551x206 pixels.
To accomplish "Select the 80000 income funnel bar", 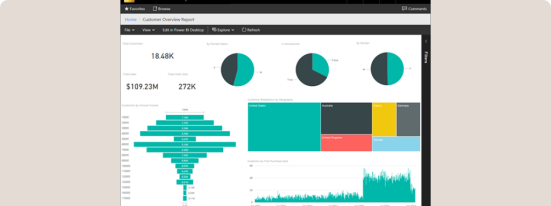I will click(185, 155).
